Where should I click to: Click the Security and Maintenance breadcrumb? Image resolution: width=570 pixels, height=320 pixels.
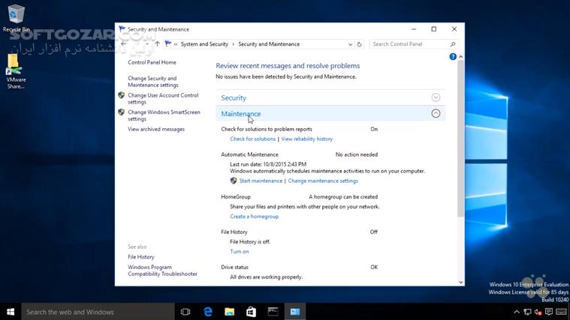pyautogui.click(x=269, y=44)
